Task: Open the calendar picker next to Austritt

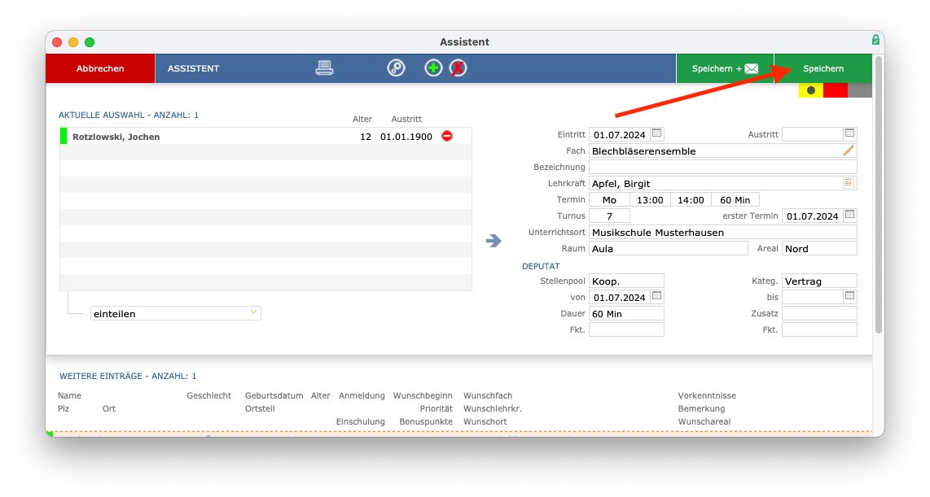Action: 850,133
